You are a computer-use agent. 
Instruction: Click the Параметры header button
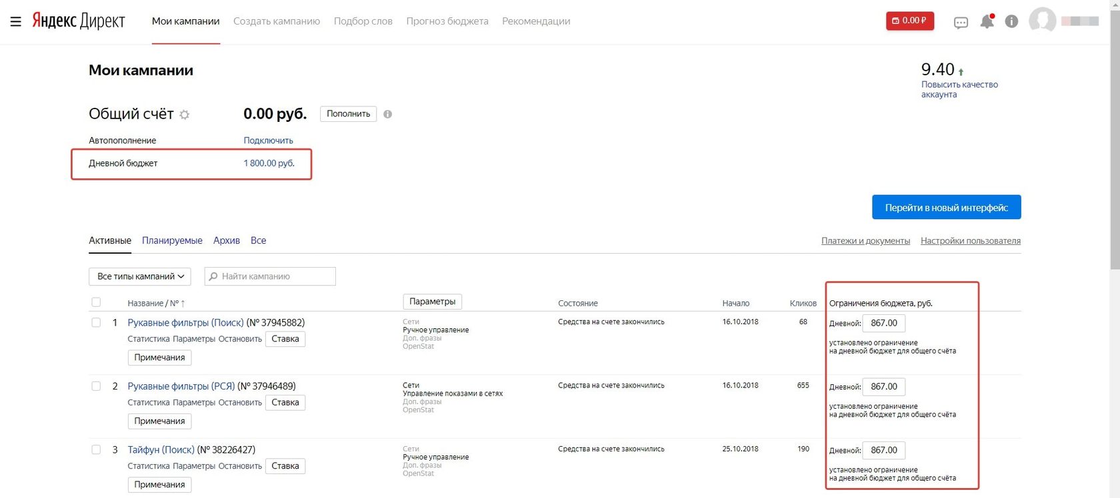[x=432, y=302]
